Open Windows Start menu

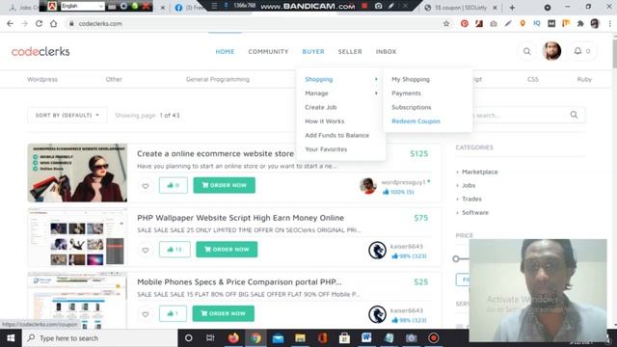click(x=11, y=338)
